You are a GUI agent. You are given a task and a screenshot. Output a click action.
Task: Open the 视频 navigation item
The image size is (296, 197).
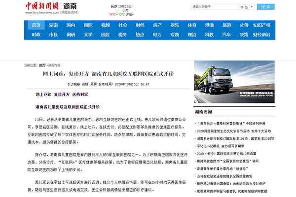click(106, 25)
